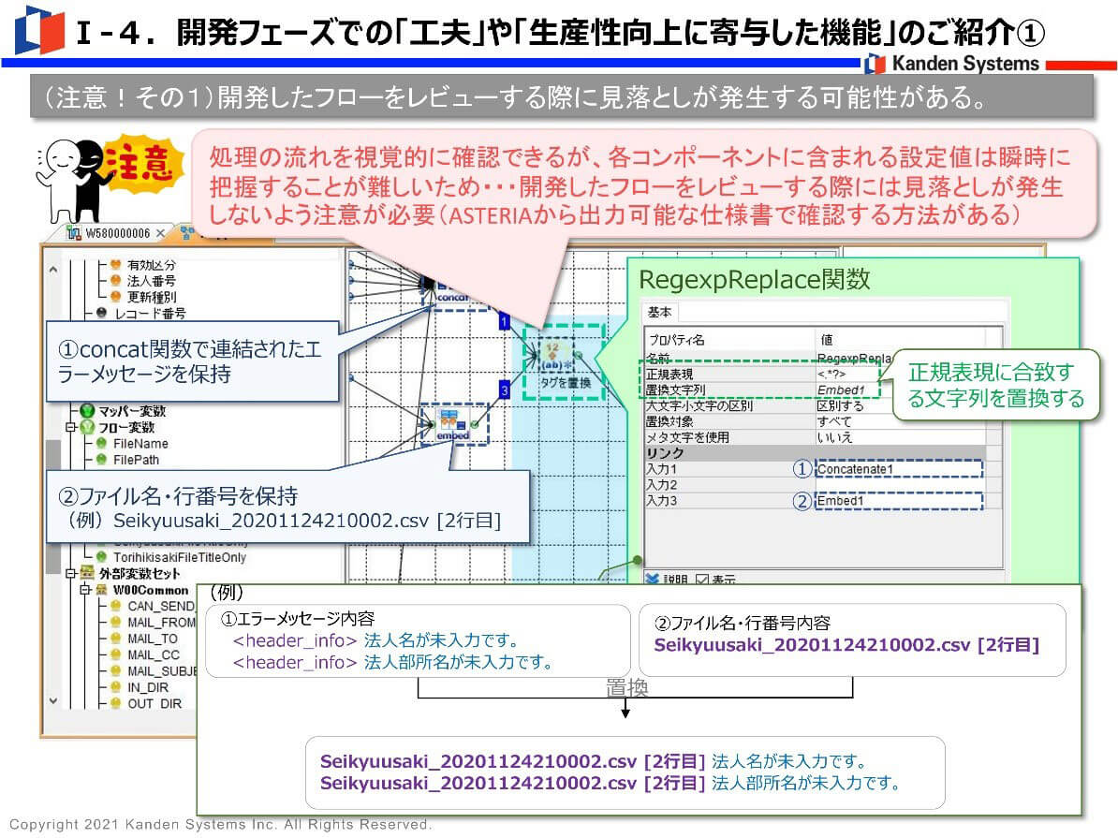Select the 法人番号 tree item
Viewport: 1118px width, 838px height.
coord(151,280)
